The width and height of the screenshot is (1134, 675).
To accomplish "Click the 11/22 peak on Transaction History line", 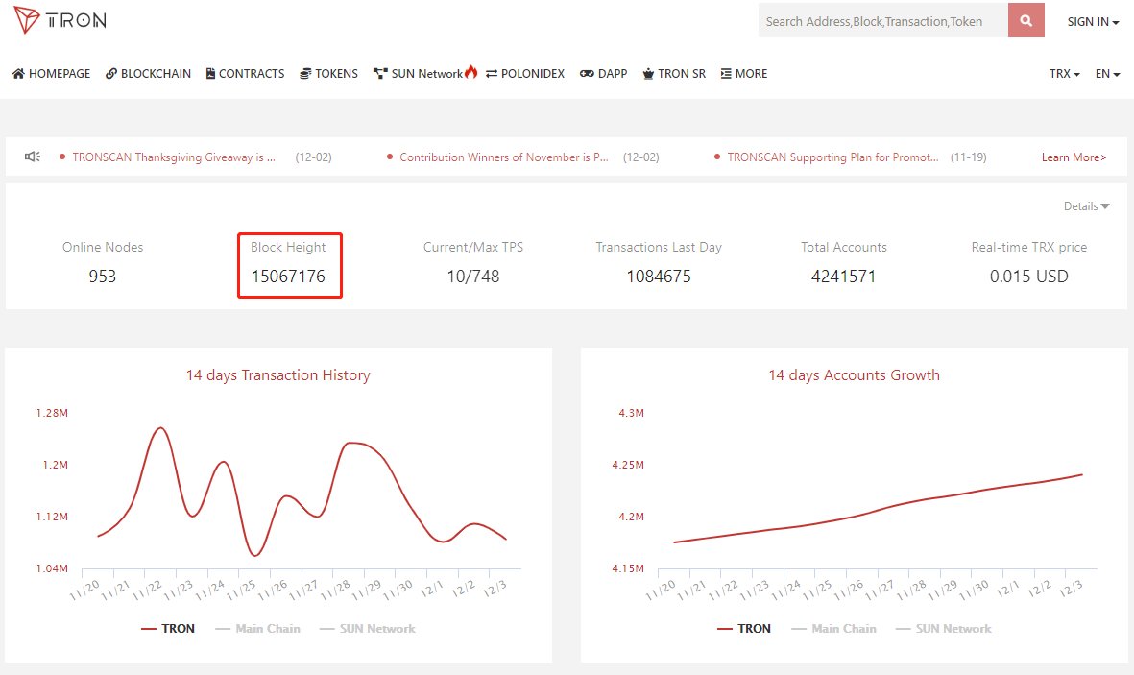I will click(x=160, y=428).
